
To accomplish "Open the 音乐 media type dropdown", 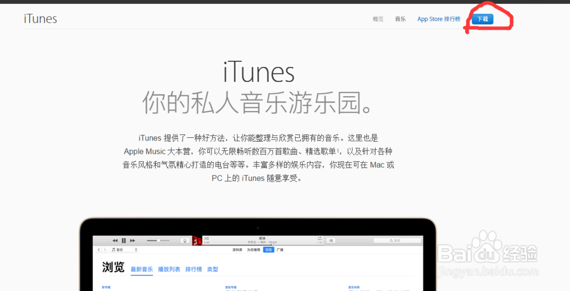I will pos(124,249).
